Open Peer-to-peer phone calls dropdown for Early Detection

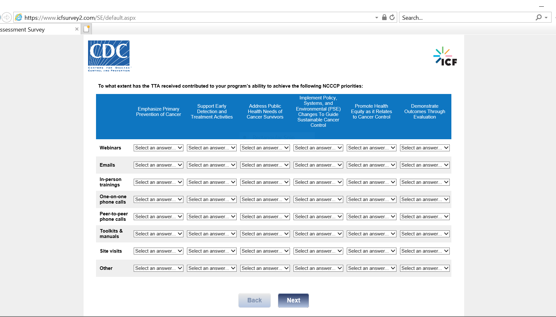[x=212, y=217]
